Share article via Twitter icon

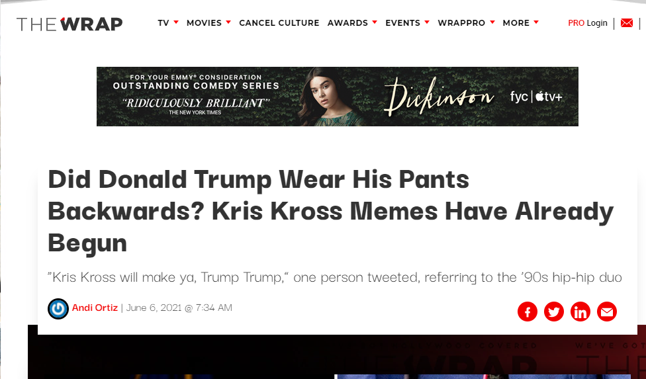554,312
